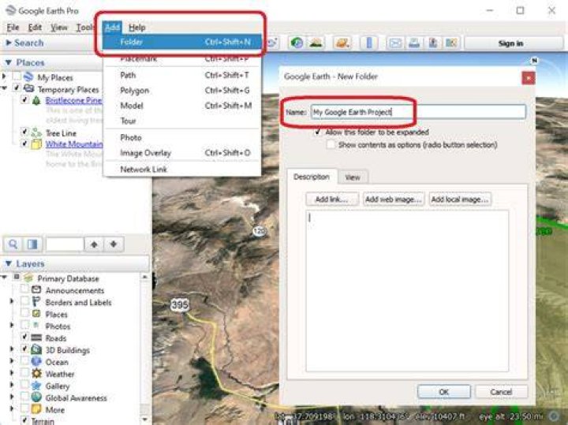This screenshot has width=568, height=425.
Task: Click the Global Awareness globe icon
Action: click(36, 397)
